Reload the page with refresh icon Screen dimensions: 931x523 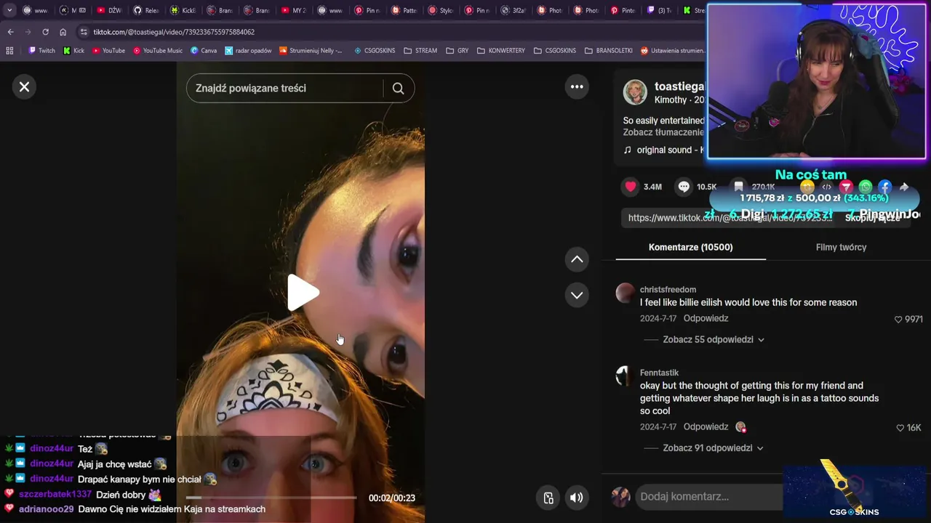45,32
